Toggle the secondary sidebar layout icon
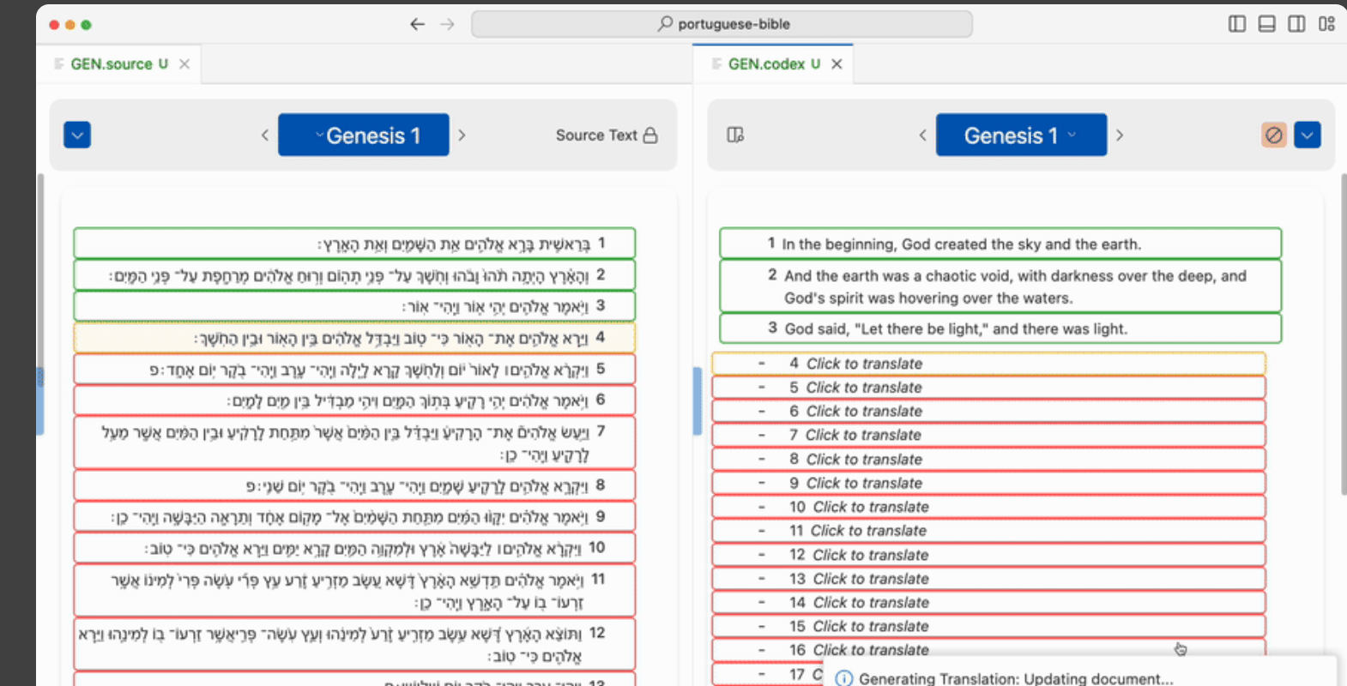 click(1296, 24)
